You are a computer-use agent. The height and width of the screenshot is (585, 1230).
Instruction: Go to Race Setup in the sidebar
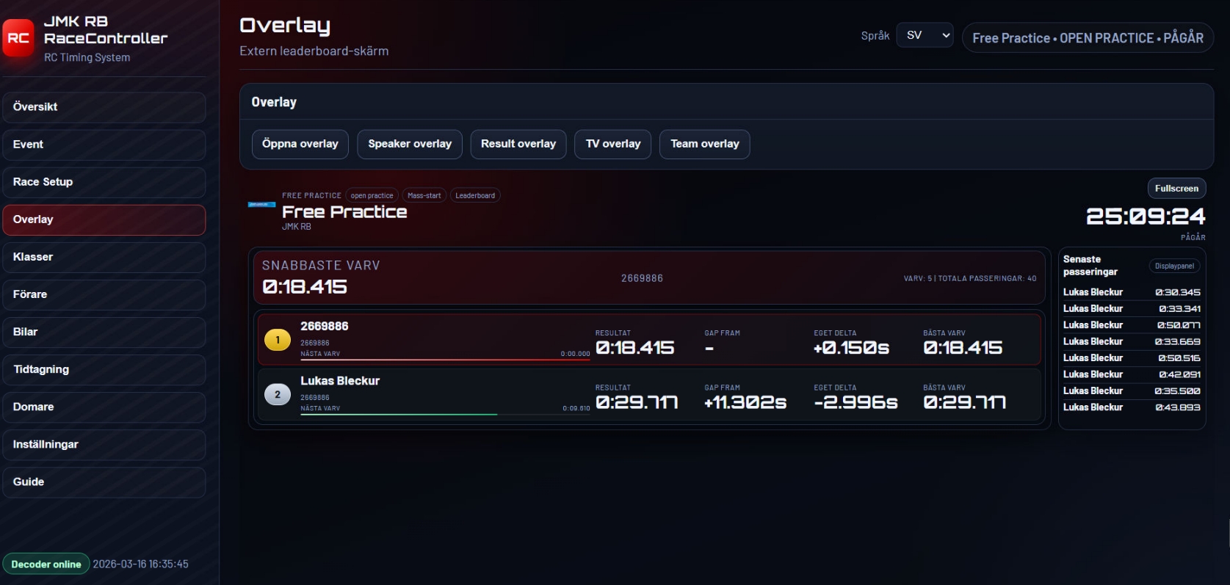coord(104,182)
